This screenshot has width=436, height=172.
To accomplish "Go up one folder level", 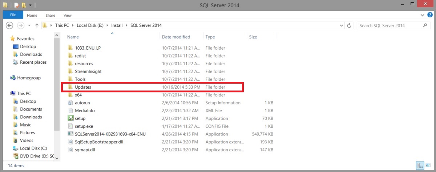I will tap(37, 26).
